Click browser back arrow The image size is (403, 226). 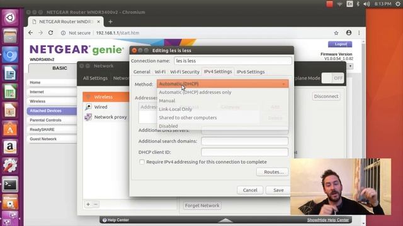31,33
